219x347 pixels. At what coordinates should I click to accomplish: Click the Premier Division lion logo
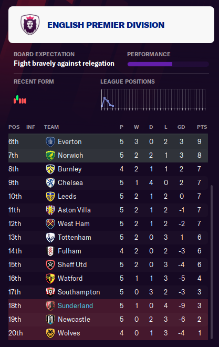click(x=30, y=25)
